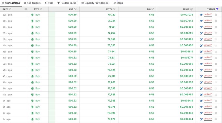This screenshot has height=123, width=222.
Task: Open urGVrP trader link at price $0.007043
Action: click(208, 21)
